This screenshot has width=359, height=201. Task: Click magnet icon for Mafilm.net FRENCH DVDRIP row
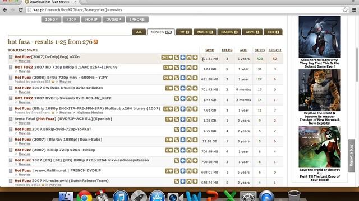[x=189, y=171]
